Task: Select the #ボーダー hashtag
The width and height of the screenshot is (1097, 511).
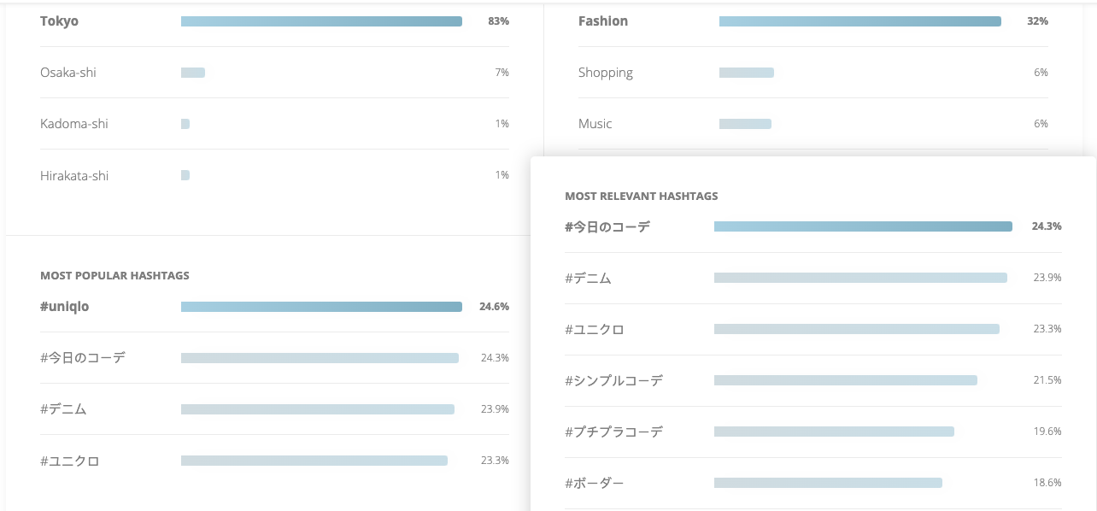Action: click(x=595, y=484)
